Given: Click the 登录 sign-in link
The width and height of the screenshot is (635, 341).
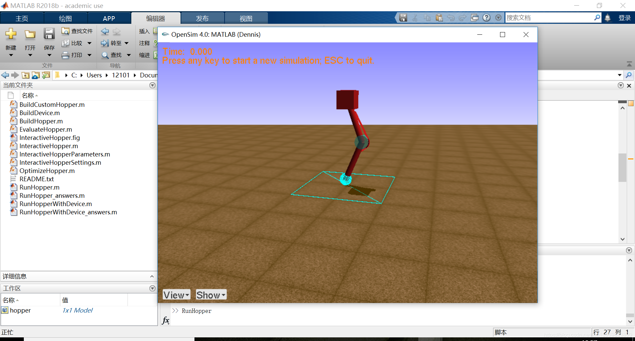Looking at the screenshot, I should (625, 18).
